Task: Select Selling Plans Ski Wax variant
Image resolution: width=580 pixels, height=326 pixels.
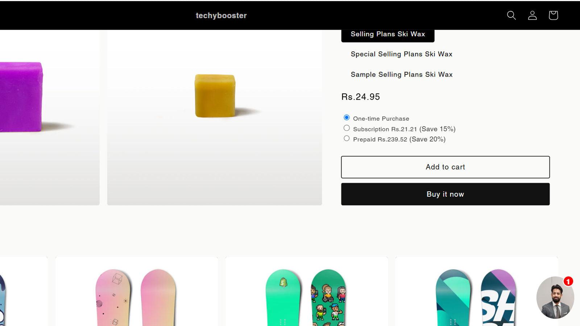Action: tap(388, 34)
